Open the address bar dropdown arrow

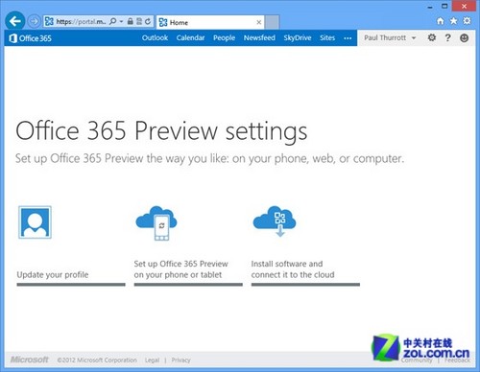[x=121, y=22]
